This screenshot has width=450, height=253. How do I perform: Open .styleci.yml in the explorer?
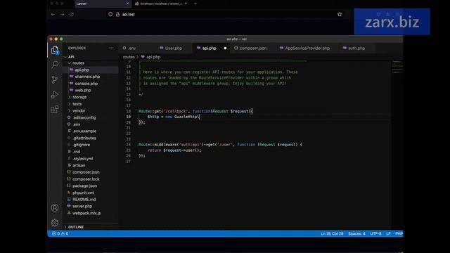click(x=83, y=159)
